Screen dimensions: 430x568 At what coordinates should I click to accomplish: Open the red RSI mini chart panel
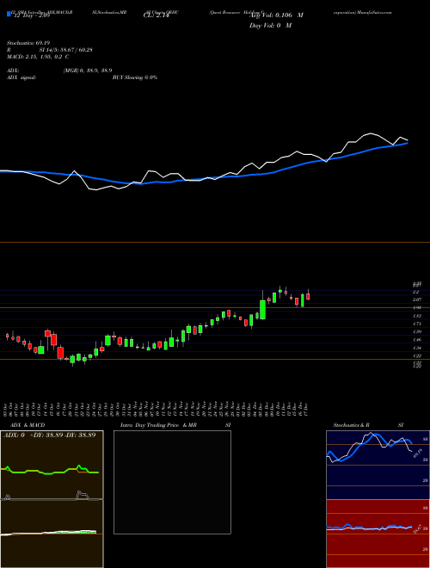376,534
